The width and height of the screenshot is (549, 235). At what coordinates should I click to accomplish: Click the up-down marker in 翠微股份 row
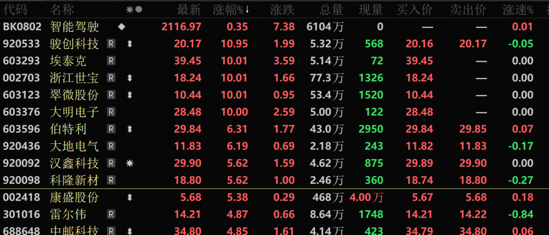click(x=130, y=95)
